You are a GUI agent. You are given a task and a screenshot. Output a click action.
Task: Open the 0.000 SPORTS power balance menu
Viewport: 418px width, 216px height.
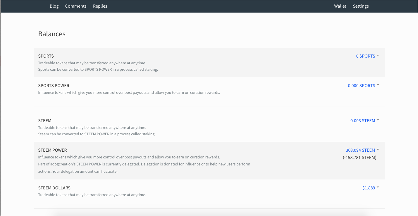361,86
